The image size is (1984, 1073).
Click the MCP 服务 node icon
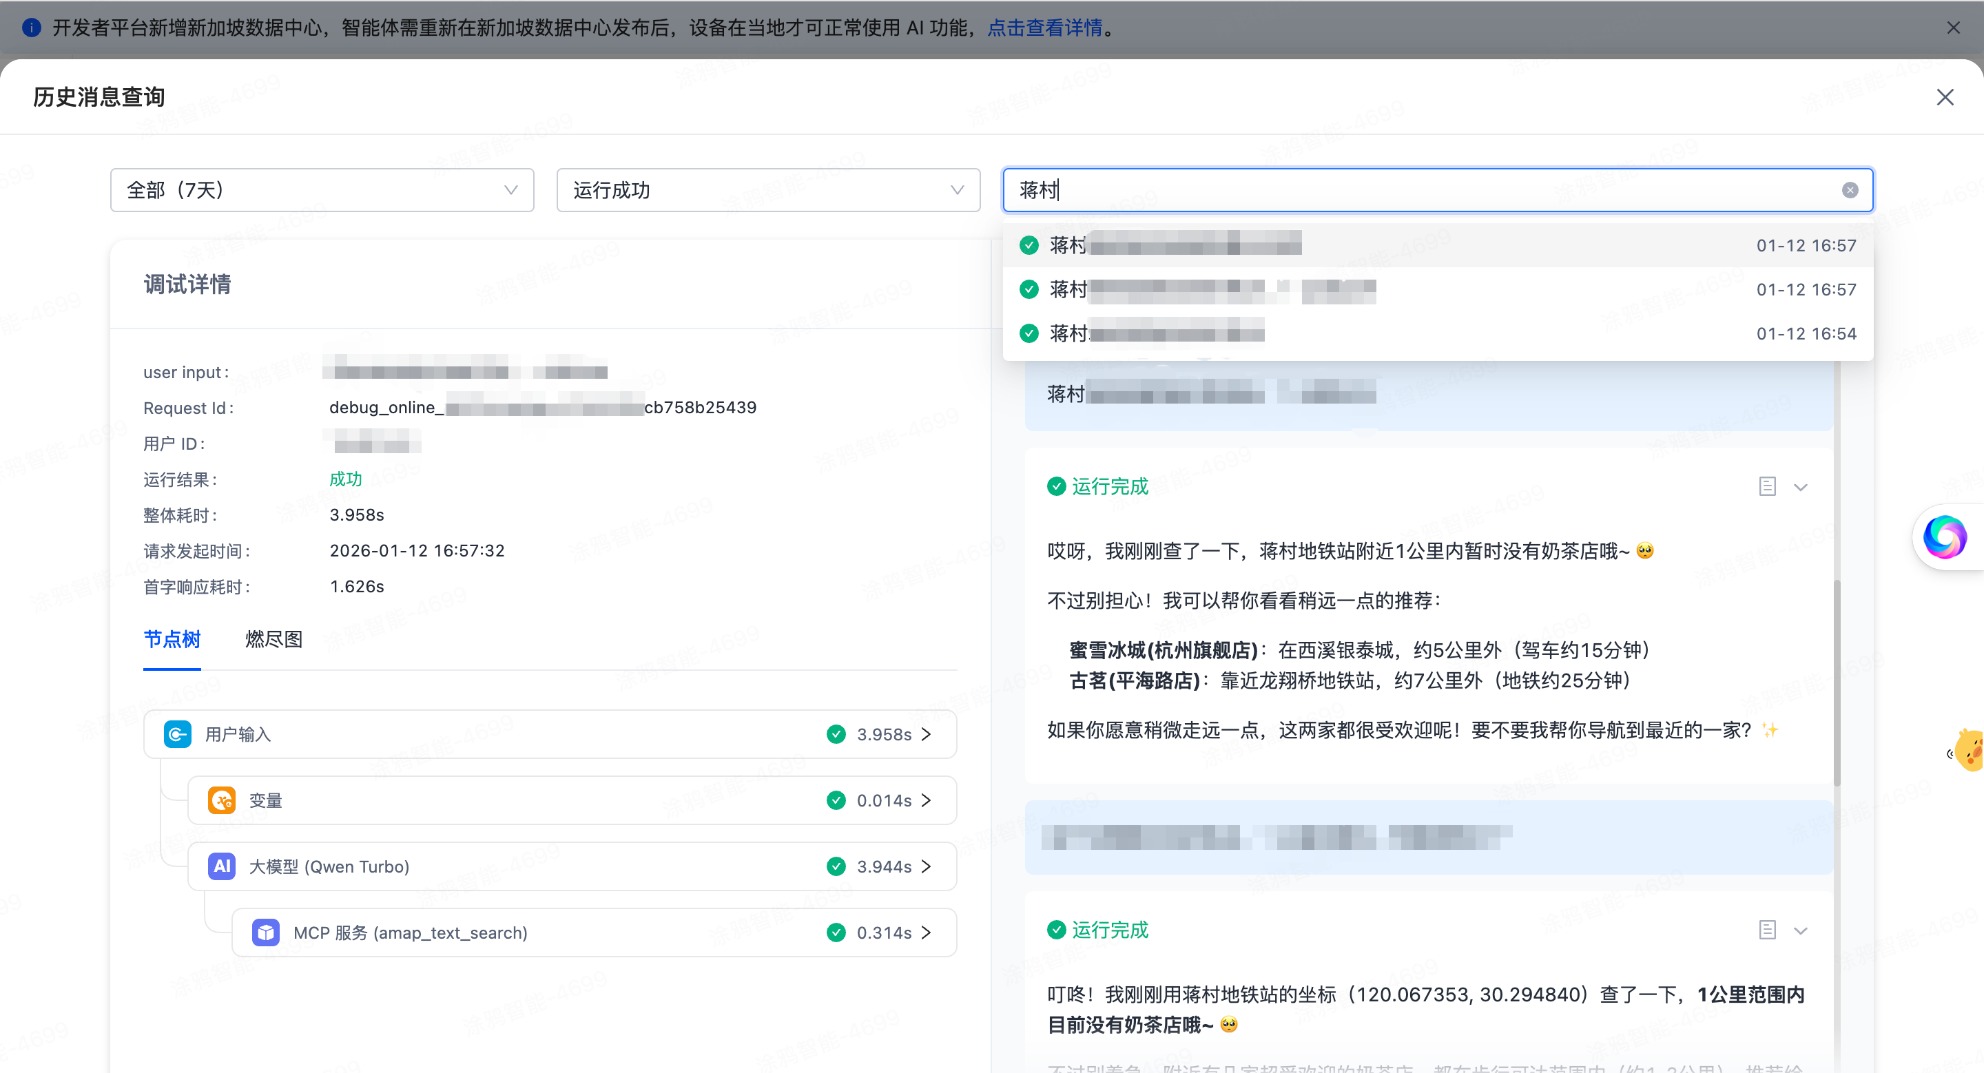[x=265, y=932]
